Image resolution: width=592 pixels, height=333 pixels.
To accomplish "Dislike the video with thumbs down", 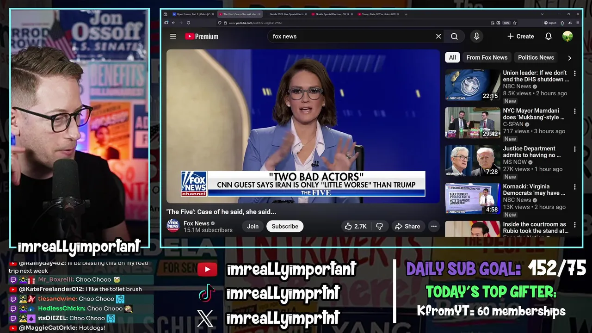I will pos(379,226).
